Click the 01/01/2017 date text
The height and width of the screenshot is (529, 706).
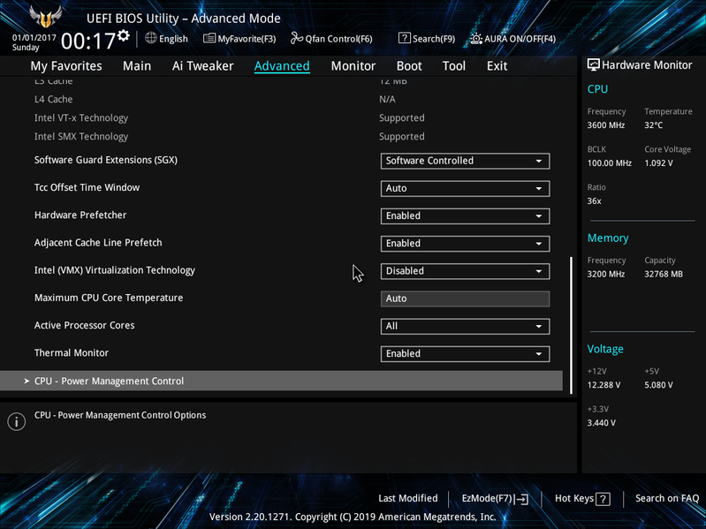pos(34,38)
